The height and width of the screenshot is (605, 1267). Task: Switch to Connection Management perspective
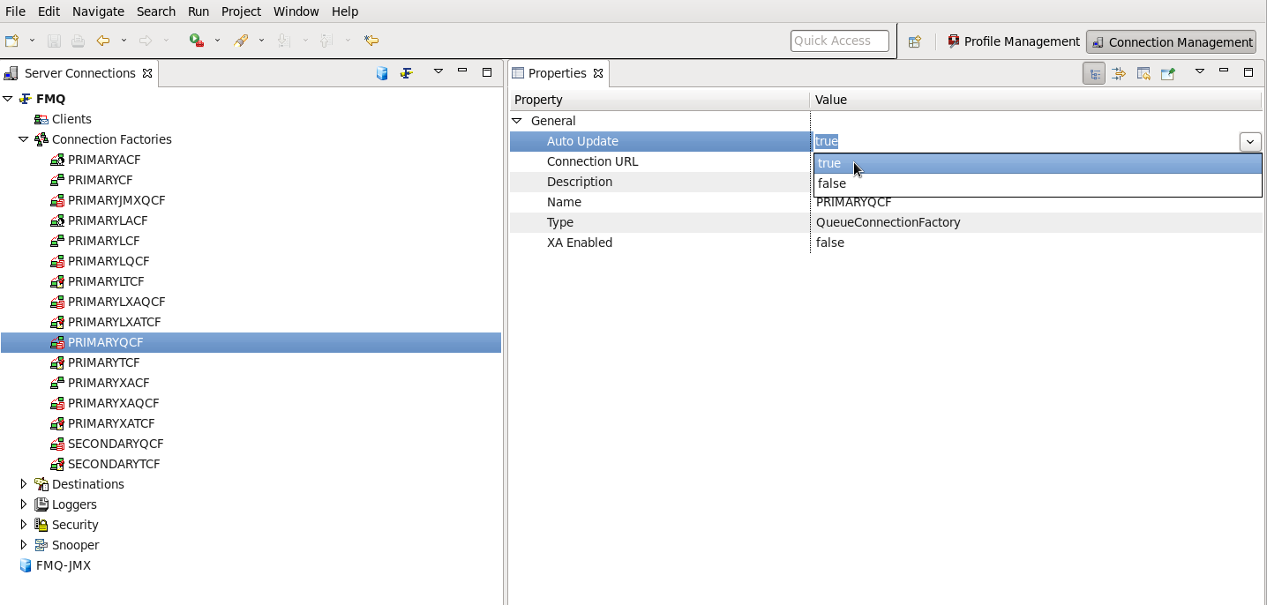(x=1172, y=41)
